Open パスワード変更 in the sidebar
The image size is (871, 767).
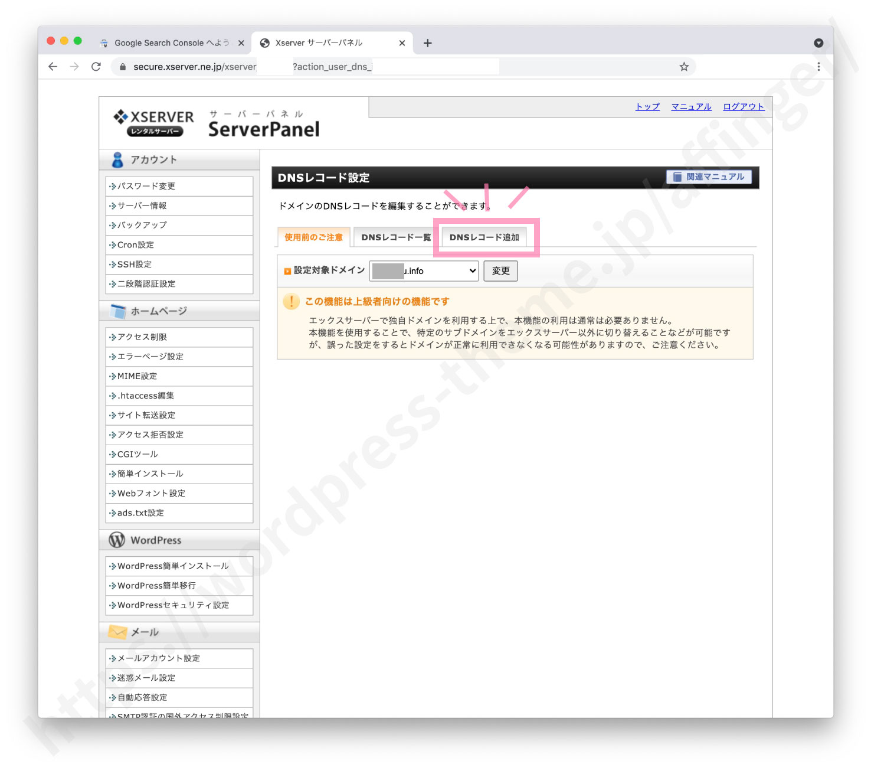point(179,186)
